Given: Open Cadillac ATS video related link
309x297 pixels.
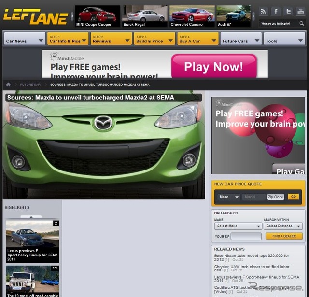Looking at the screenshot, I should tap(253, 289).
